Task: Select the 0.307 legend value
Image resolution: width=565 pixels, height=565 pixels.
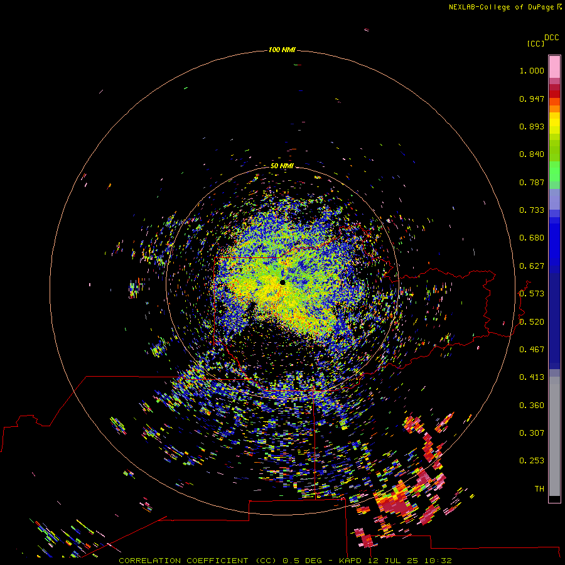Action: coord(532,433)
